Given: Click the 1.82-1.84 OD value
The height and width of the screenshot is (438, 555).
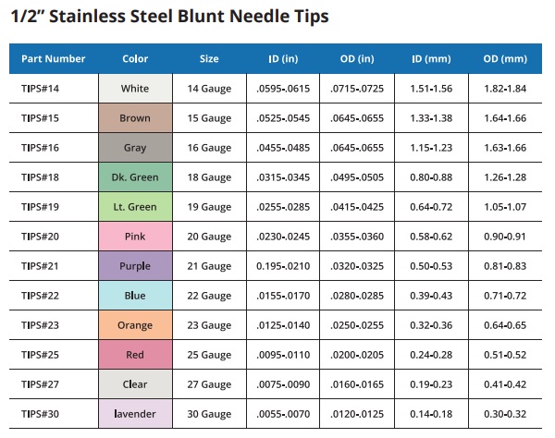Looking at the screenshot, I should [x=505, y=89].
